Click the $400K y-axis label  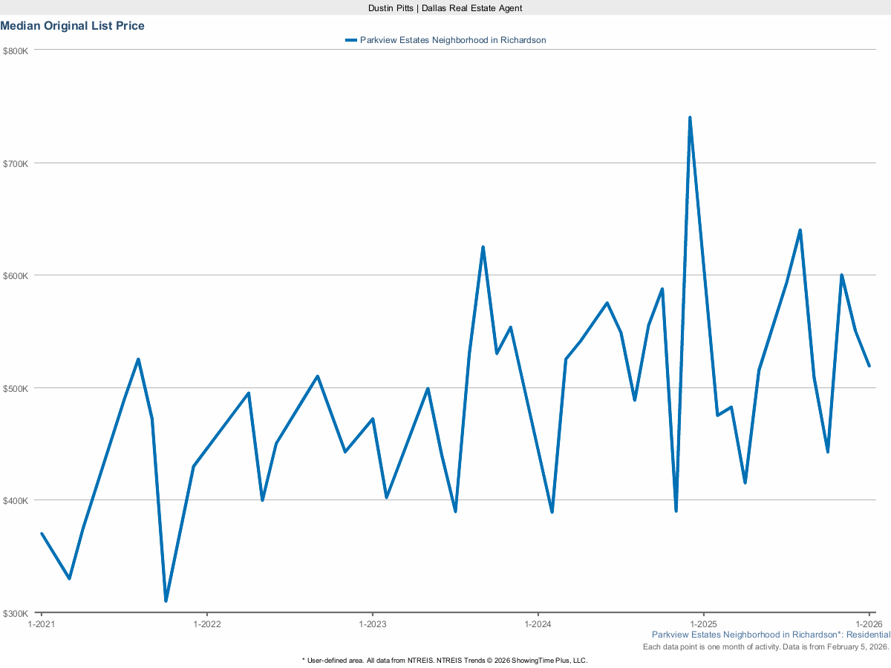[16, 500]
